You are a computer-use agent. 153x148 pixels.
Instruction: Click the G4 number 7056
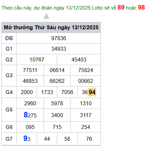point(67,92)
